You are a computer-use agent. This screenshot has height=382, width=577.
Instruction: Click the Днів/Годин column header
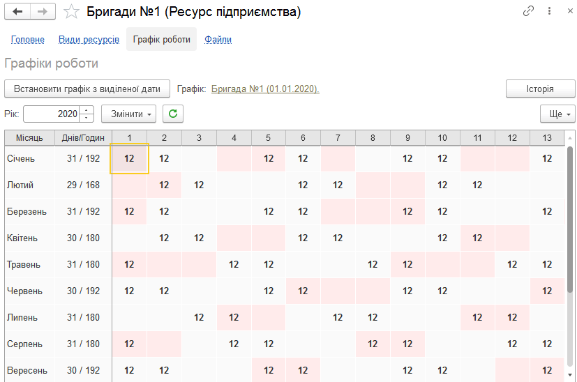(83, 137)
